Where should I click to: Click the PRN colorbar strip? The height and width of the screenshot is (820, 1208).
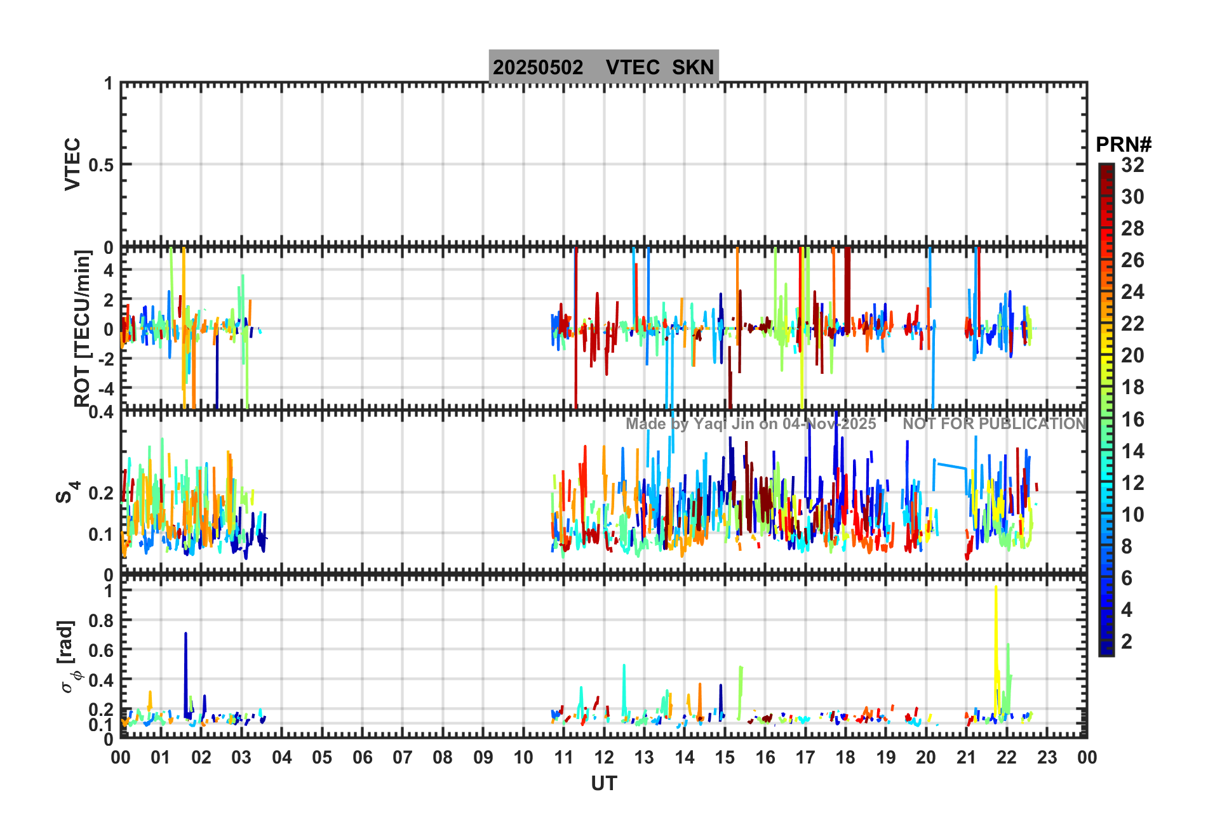click(x=1106, y=410)
